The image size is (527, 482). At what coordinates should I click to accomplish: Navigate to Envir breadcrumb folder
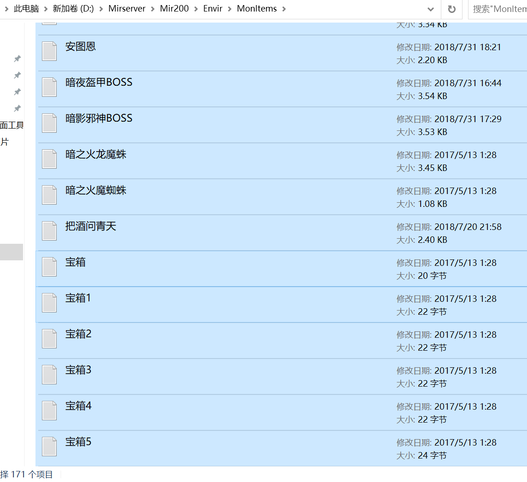pyautogui.click(x=213, y=9)
